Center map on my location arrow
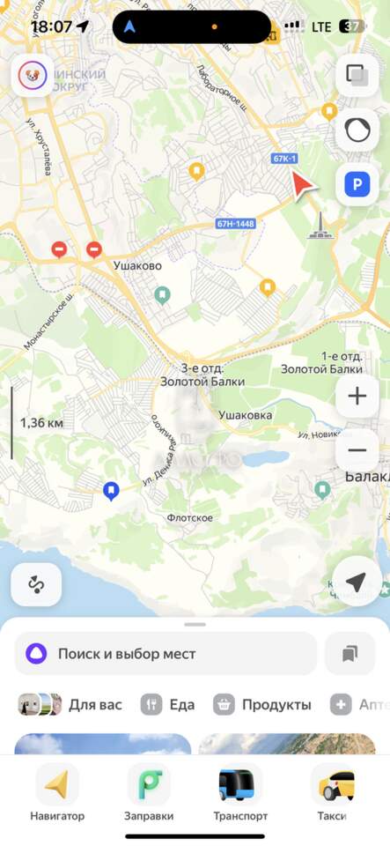Image resolution: width=390 pixels, height=846 pixels. pos(356,583)
